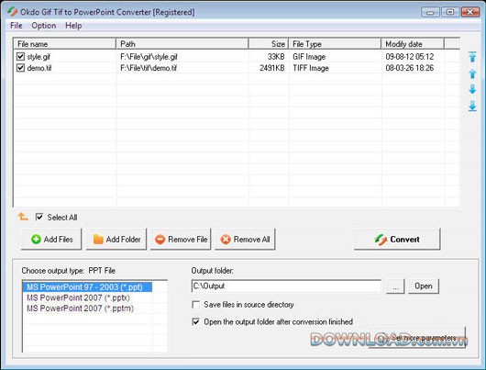Move selected file to top of list
Viewport: 486px width, 370px height.
(x=472, y=57)
